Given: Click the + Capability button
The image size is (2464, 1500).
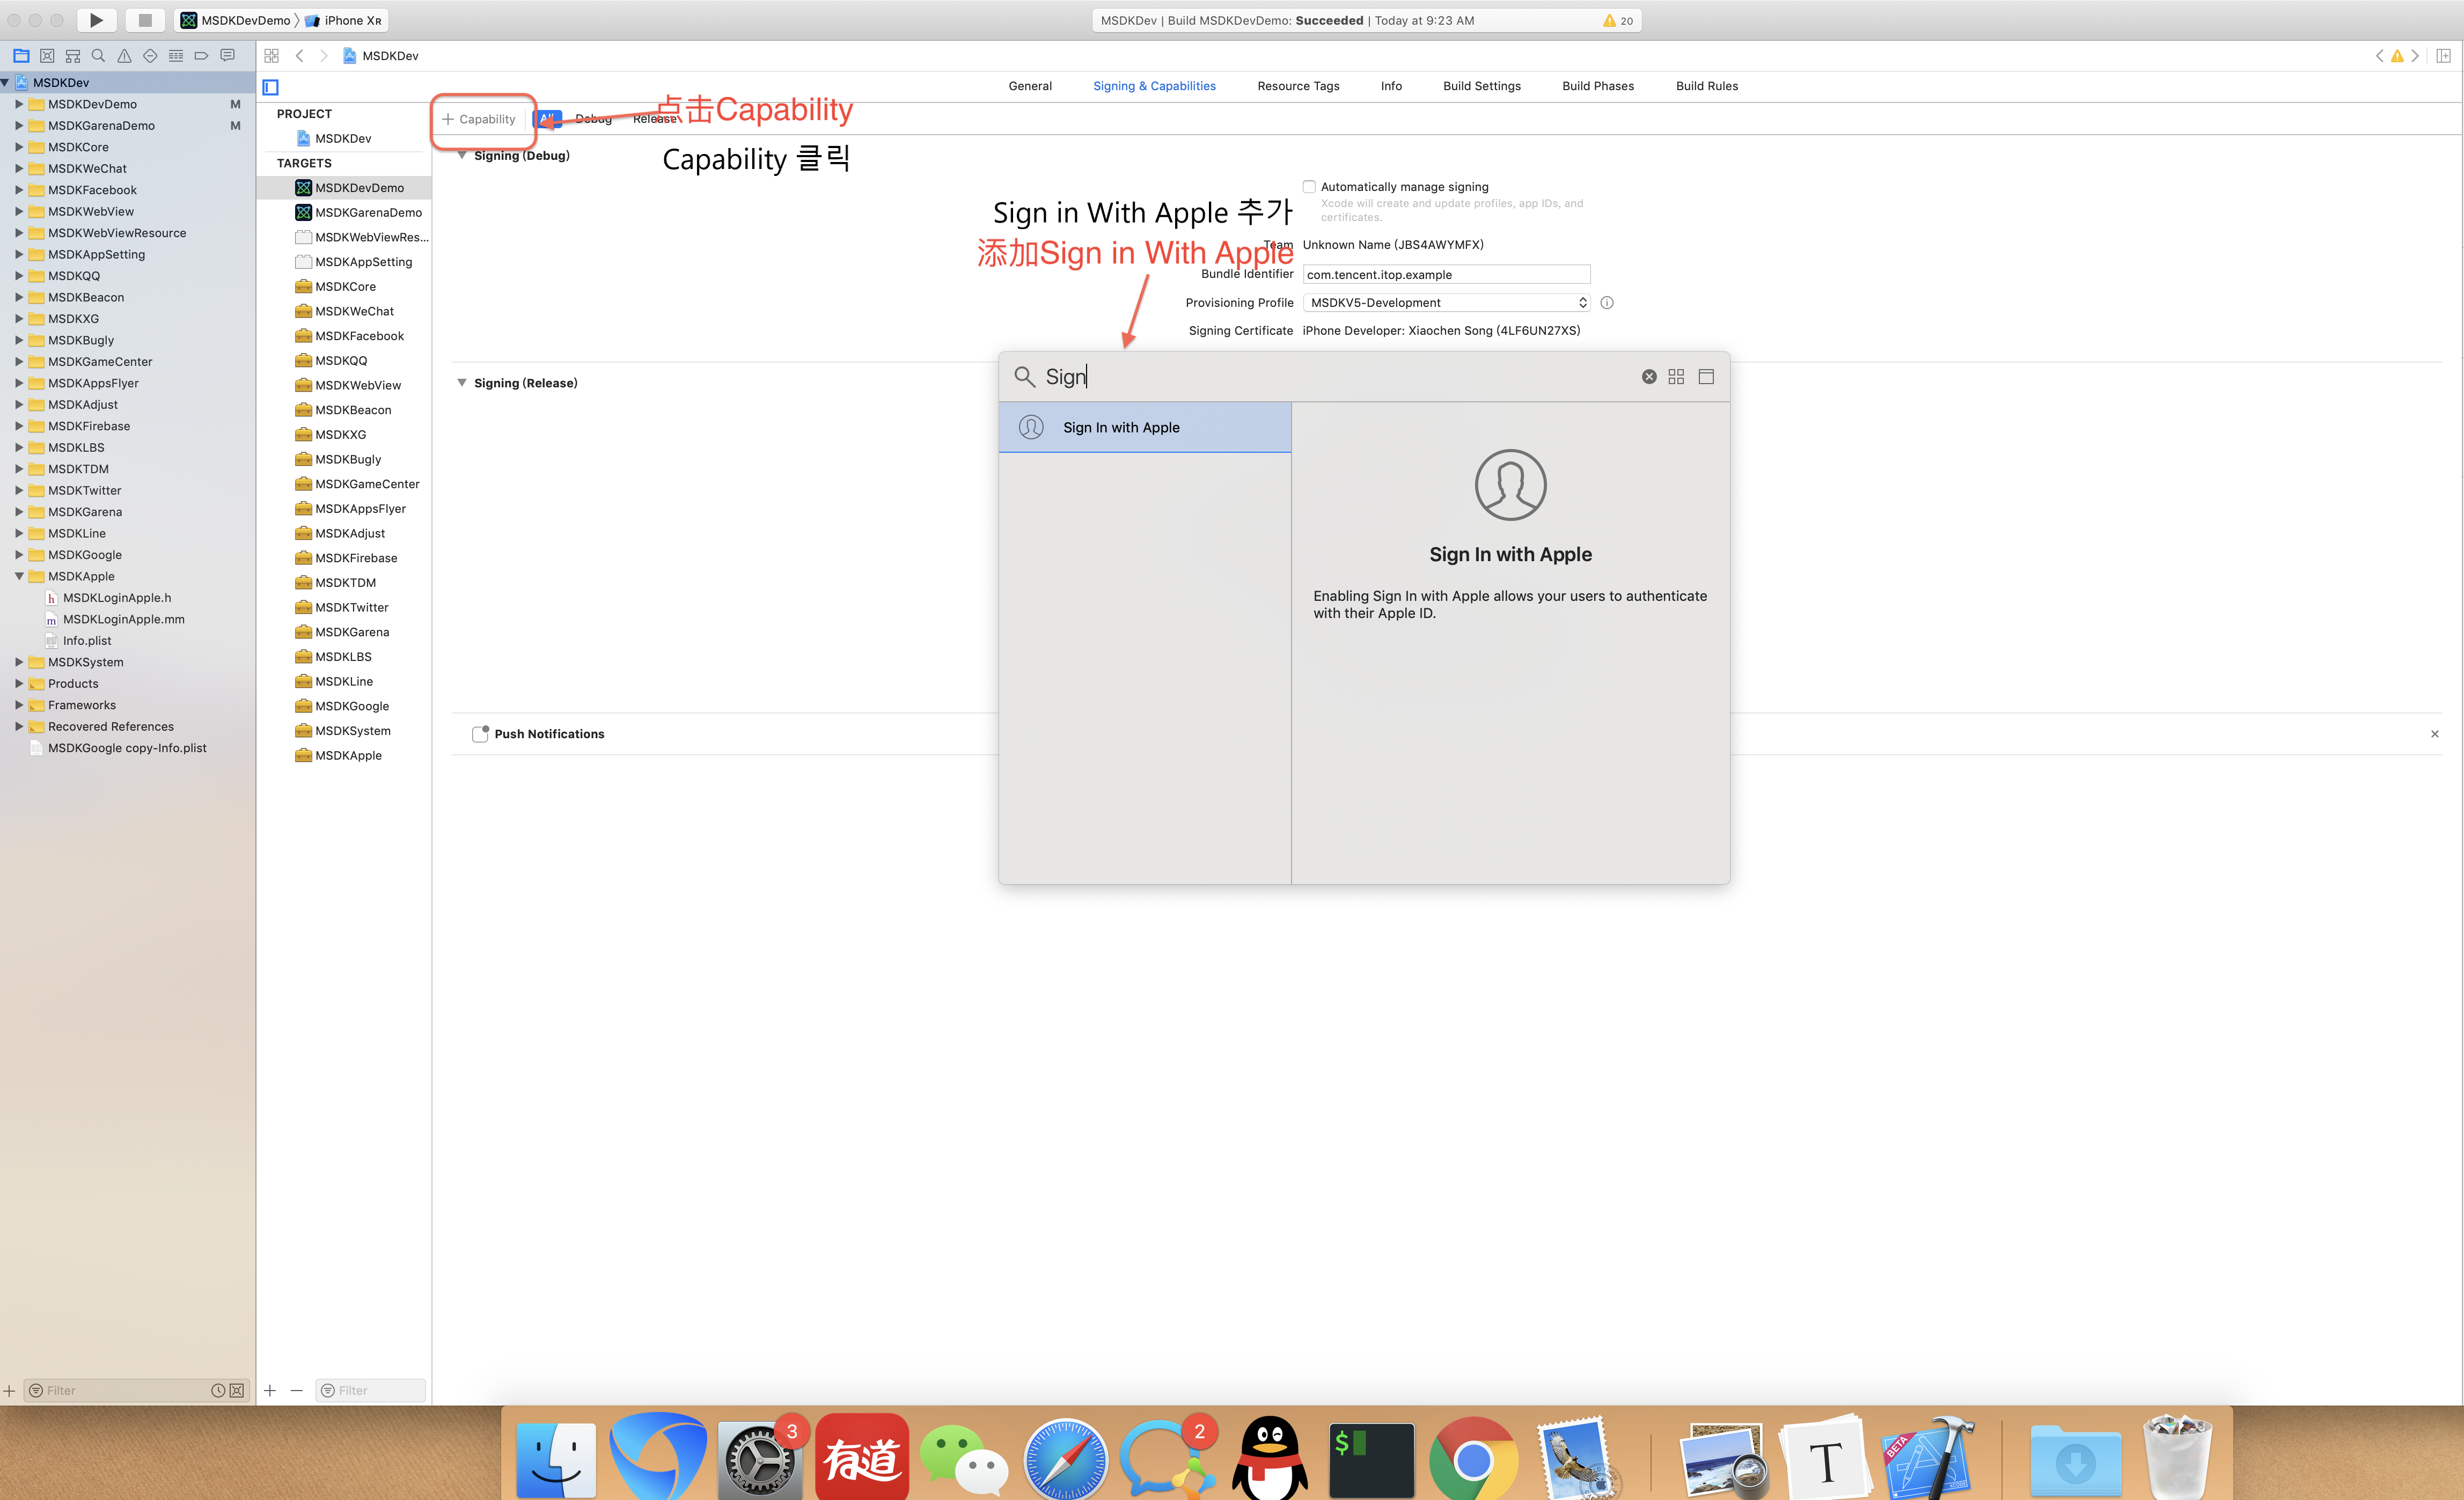Looking at the screenshot, I should 479,119.
